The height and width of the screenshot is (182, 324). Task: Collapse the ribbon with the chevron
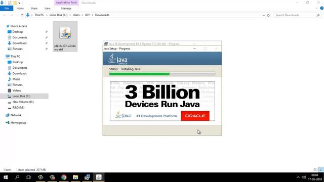316,8
